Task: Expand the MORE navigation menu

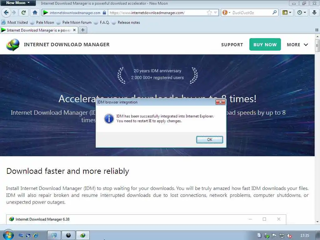Action: tap(297, 45)
